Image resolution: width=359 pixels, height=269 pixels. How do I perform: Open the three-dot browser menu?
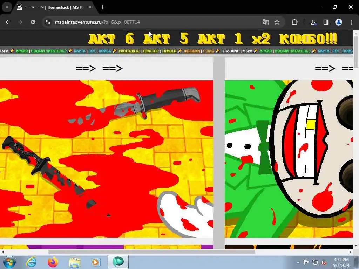[x=351, y=22]
